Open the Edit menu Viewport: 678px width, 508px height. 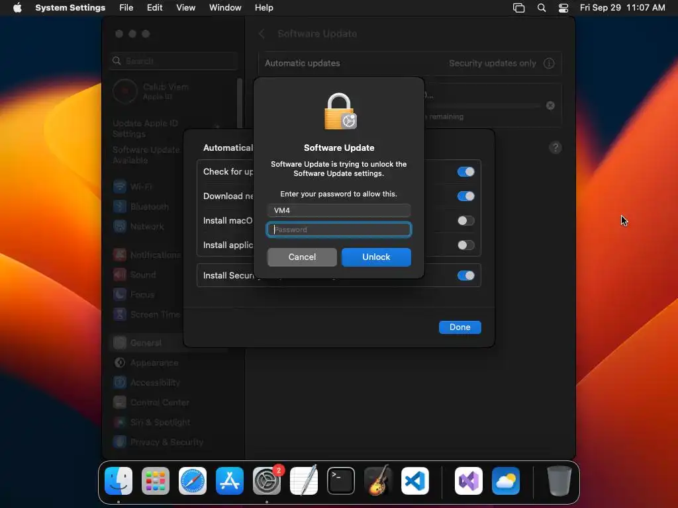(154, 8)
